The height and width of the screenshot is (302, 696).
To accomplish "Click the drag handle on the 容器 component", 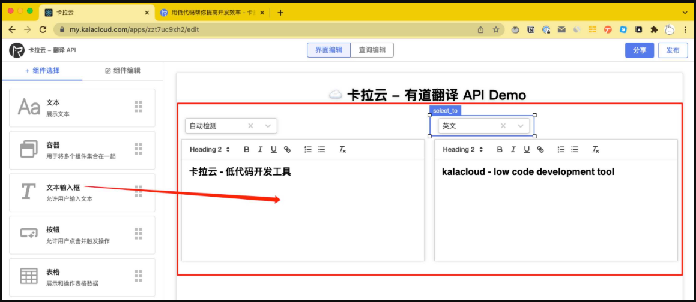I will [139, 149].
